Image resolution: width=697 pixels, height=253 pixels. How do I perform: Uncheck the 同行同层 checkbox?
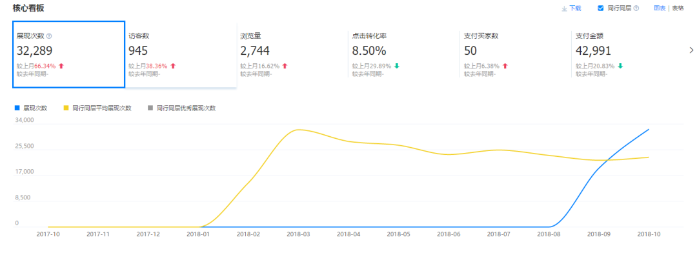click(x=601, y=8)
